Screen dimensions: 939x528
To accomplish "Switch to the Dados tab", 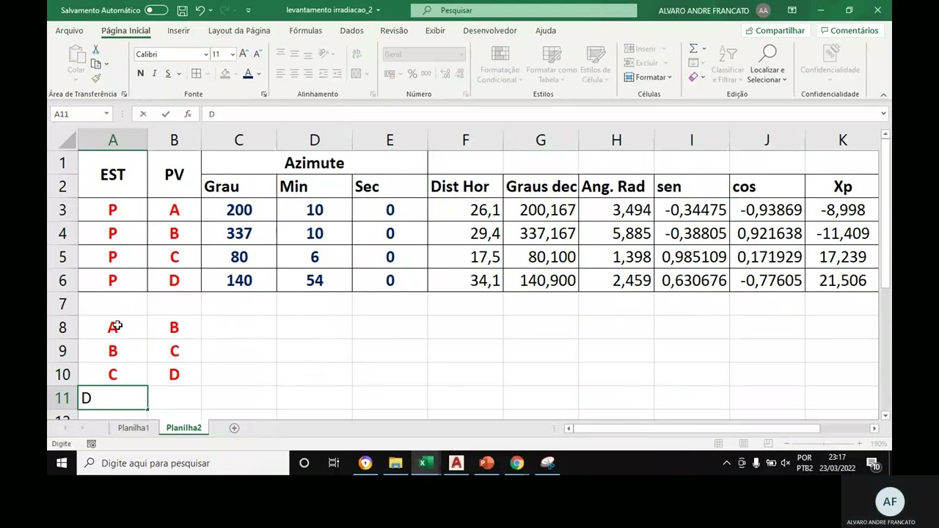I will [x=351, y=31].
